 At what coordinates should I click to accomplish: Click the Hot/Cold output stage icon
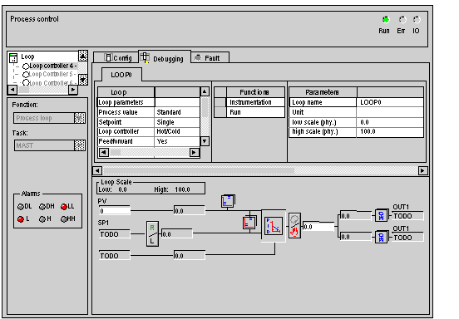294,225
